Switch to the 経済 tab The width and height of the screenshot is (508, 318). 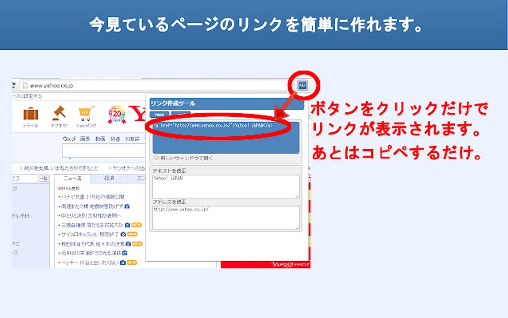[x=110, y=177]
